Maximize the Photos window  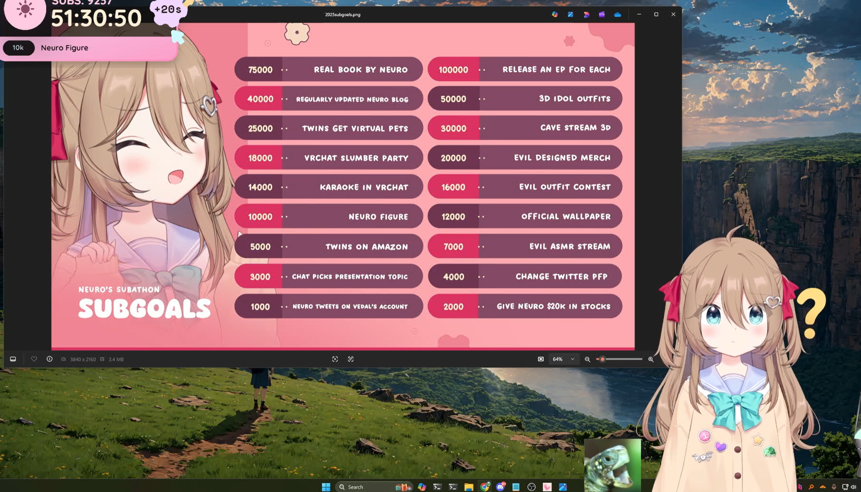[656, 14]
